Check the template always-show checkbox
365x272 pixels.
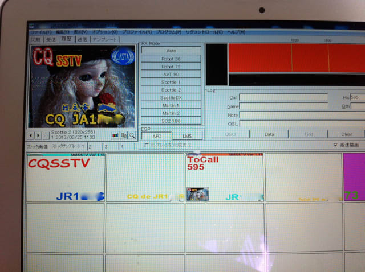pos(146,145)
